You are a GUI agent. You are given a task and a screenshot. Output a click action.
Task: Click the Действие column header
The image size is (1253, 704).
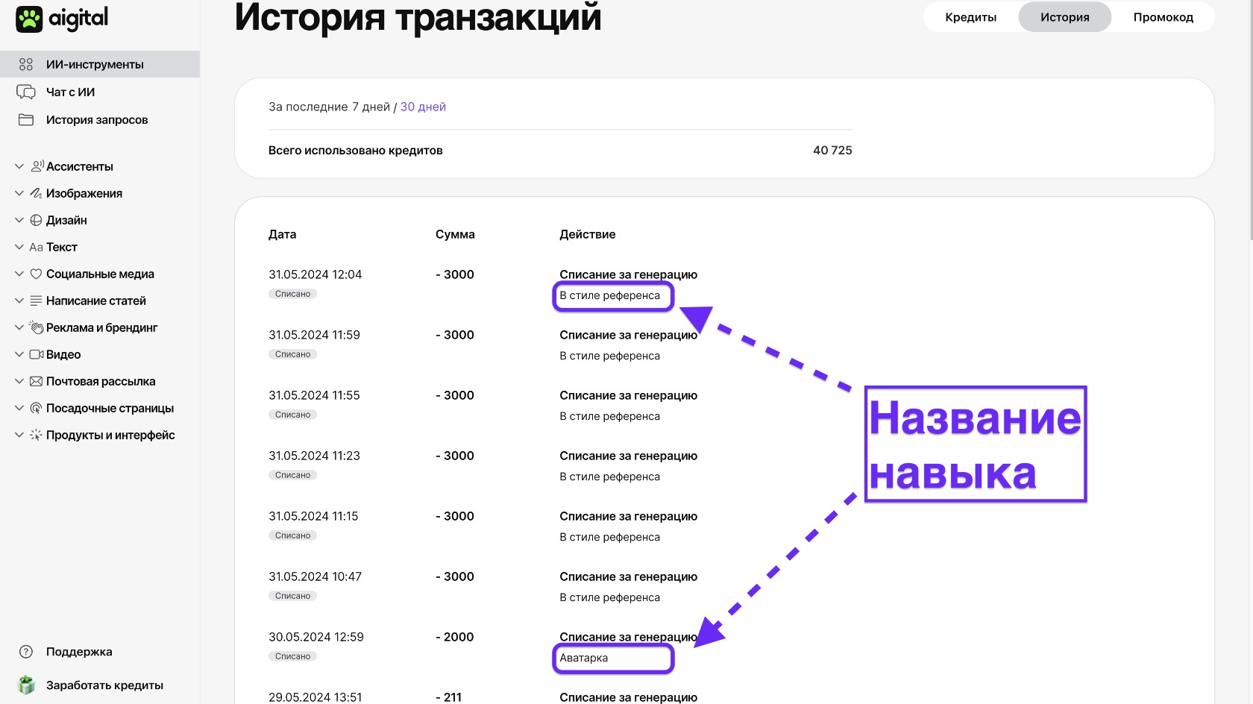click(588, 234)
